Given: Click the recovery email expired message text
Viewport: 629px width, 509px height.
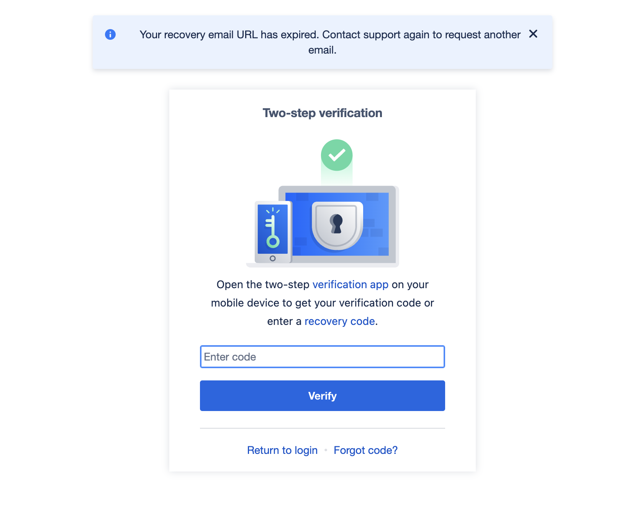Looking at the screenshot, I should pos(330,42).
